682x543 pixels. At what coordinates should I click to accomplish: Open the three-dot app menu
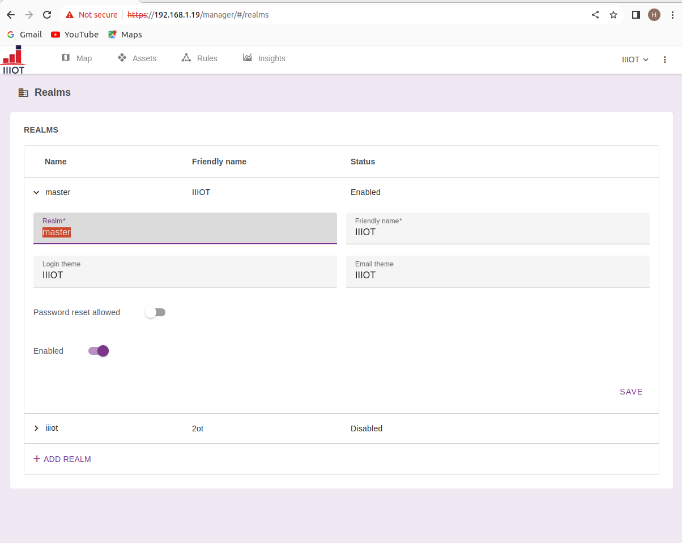[665, 60]
